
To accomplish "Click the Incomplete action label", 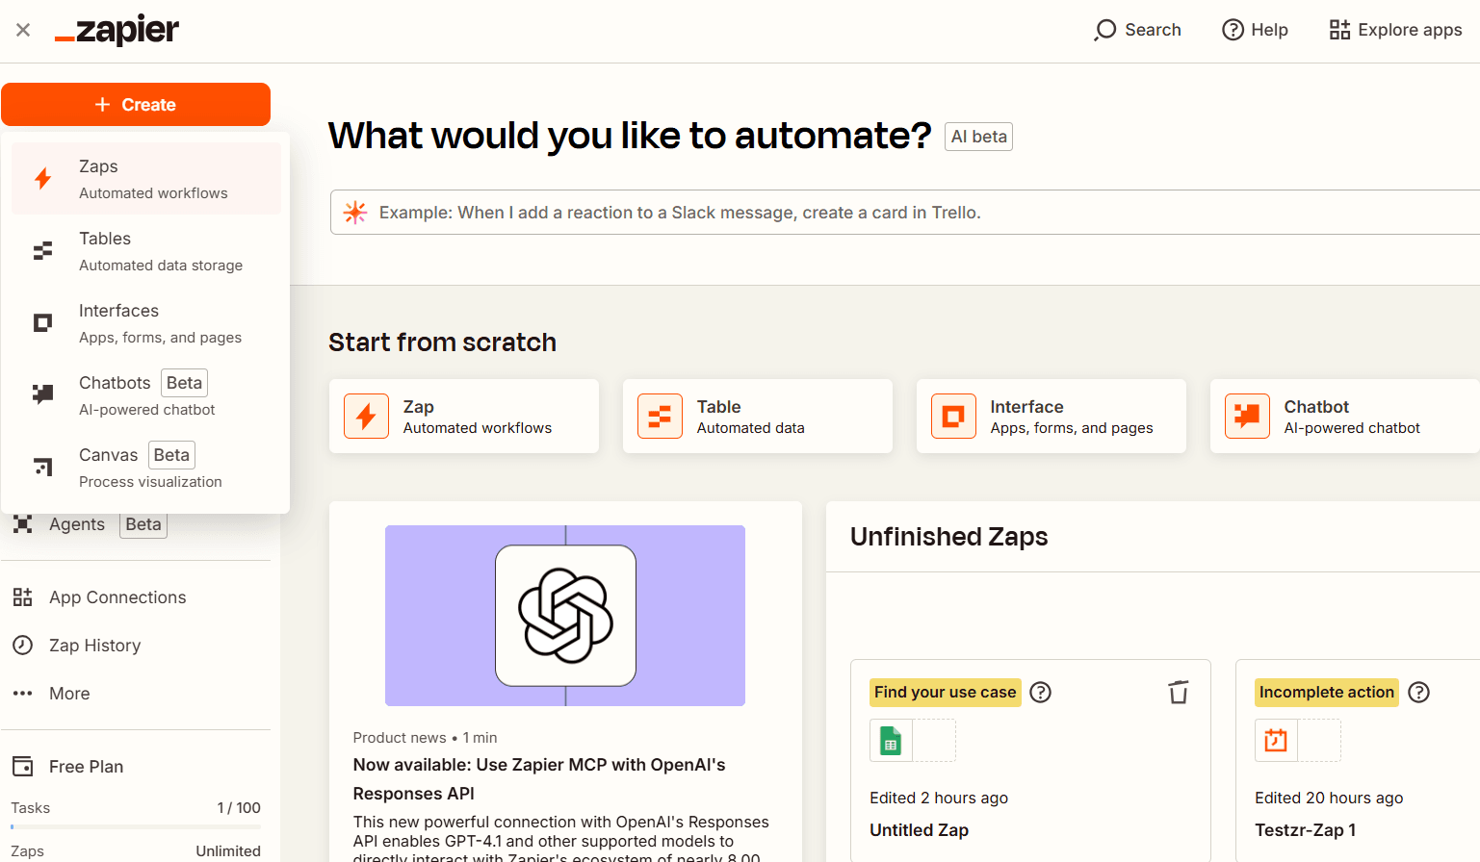I will coord(1327,693).
